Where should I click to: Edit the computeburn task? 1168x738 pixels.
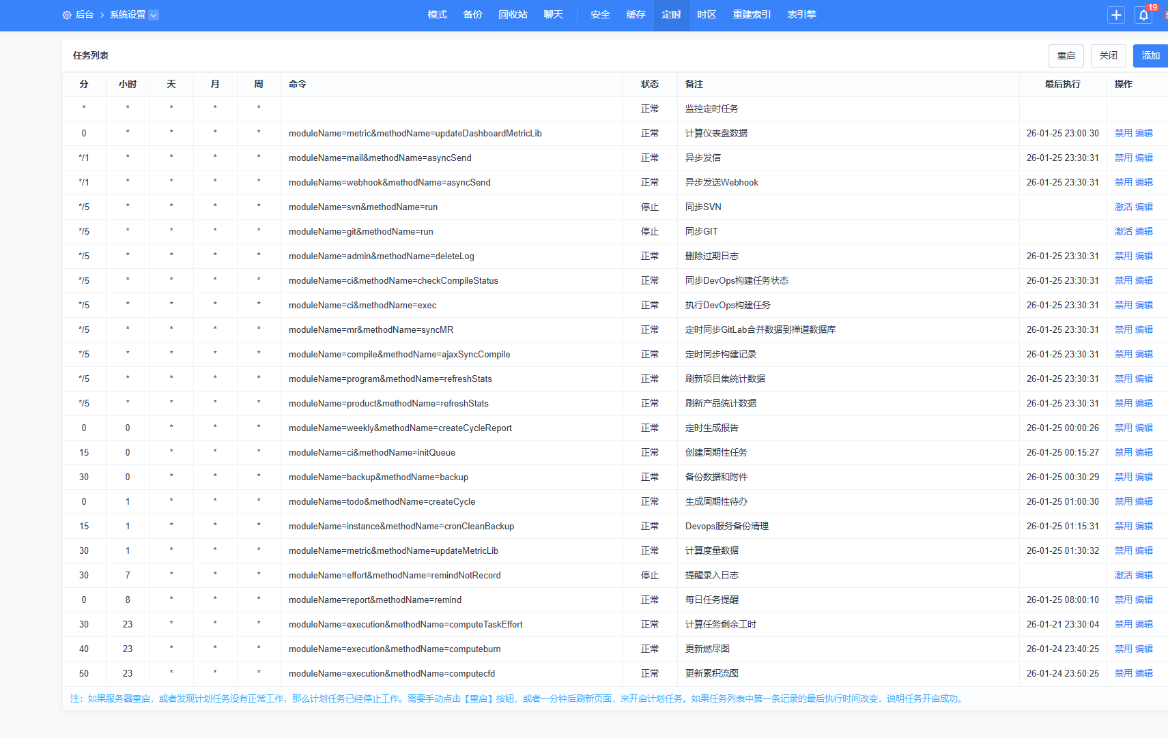(x=1144, y=649)
